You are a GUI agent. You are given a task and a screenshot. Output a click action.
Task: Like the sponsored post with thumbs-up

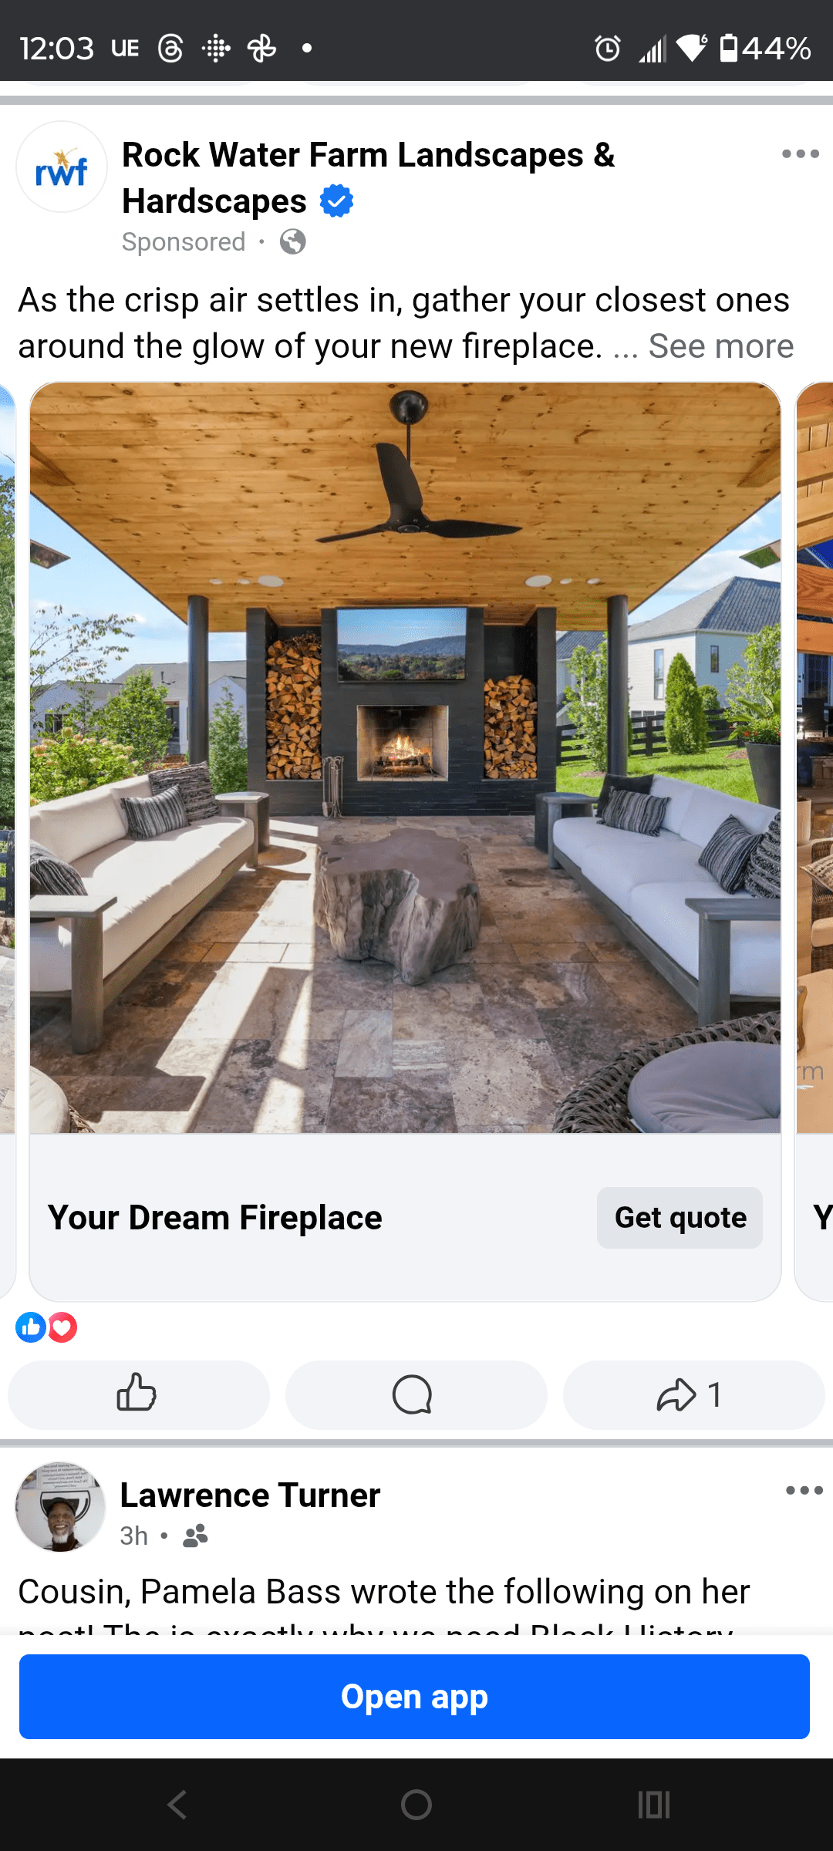pos(139,1394)
